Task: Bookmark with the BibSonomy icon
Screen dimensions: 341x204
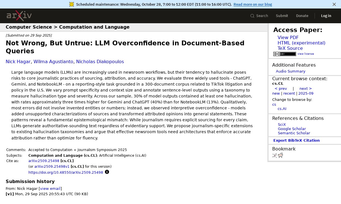Action: point(275,155)
